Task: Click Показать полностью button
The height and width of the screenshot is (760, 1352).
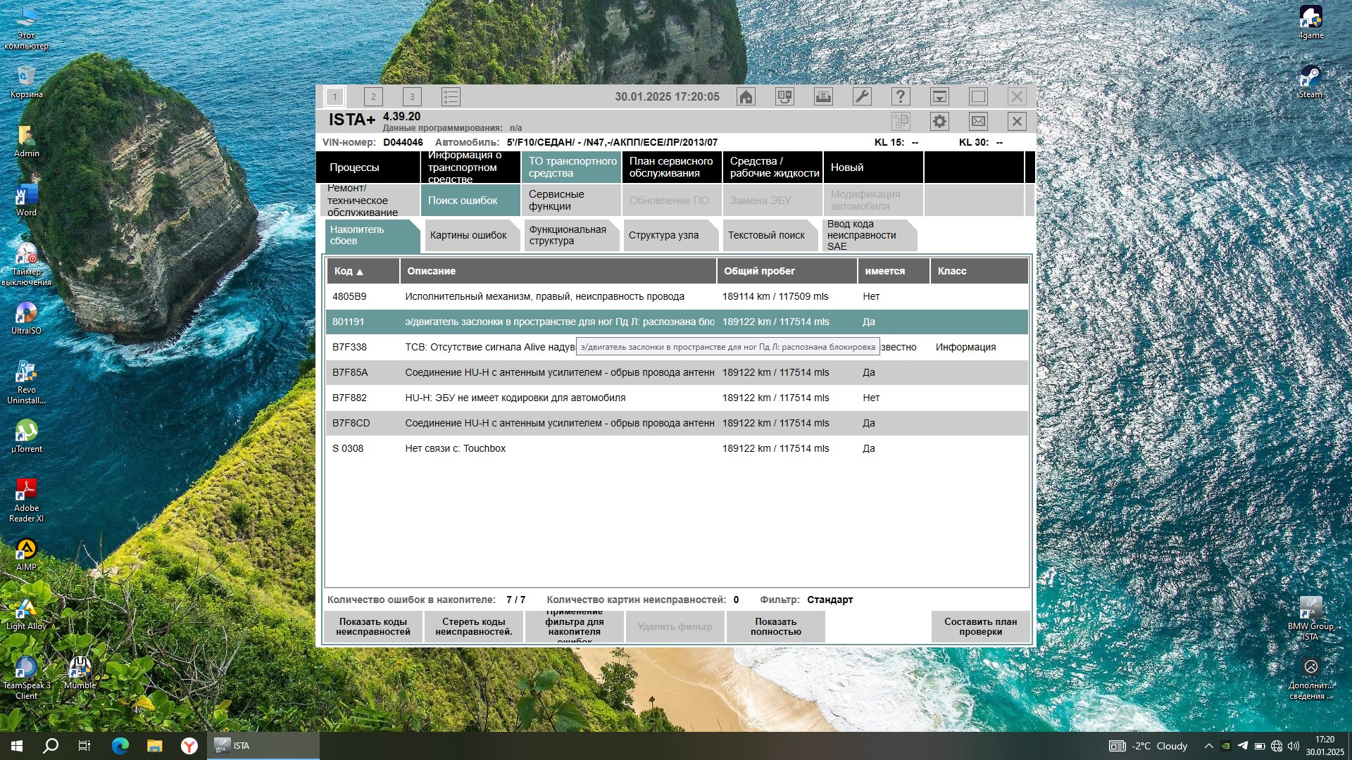Action: click(x=776, y=626)
